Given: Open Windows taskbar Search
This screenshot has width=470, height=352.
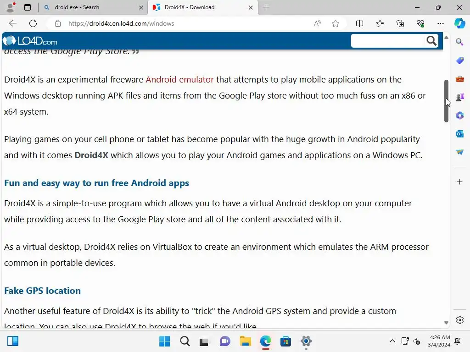Looking at the screenshot, I should click(185, 341).
